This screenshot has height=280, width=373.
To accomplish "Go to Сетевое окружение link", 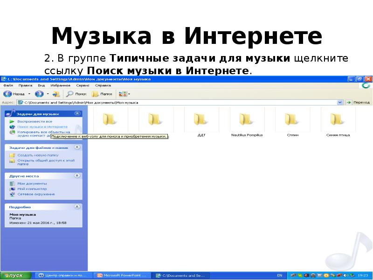I will tap(36, 194).
